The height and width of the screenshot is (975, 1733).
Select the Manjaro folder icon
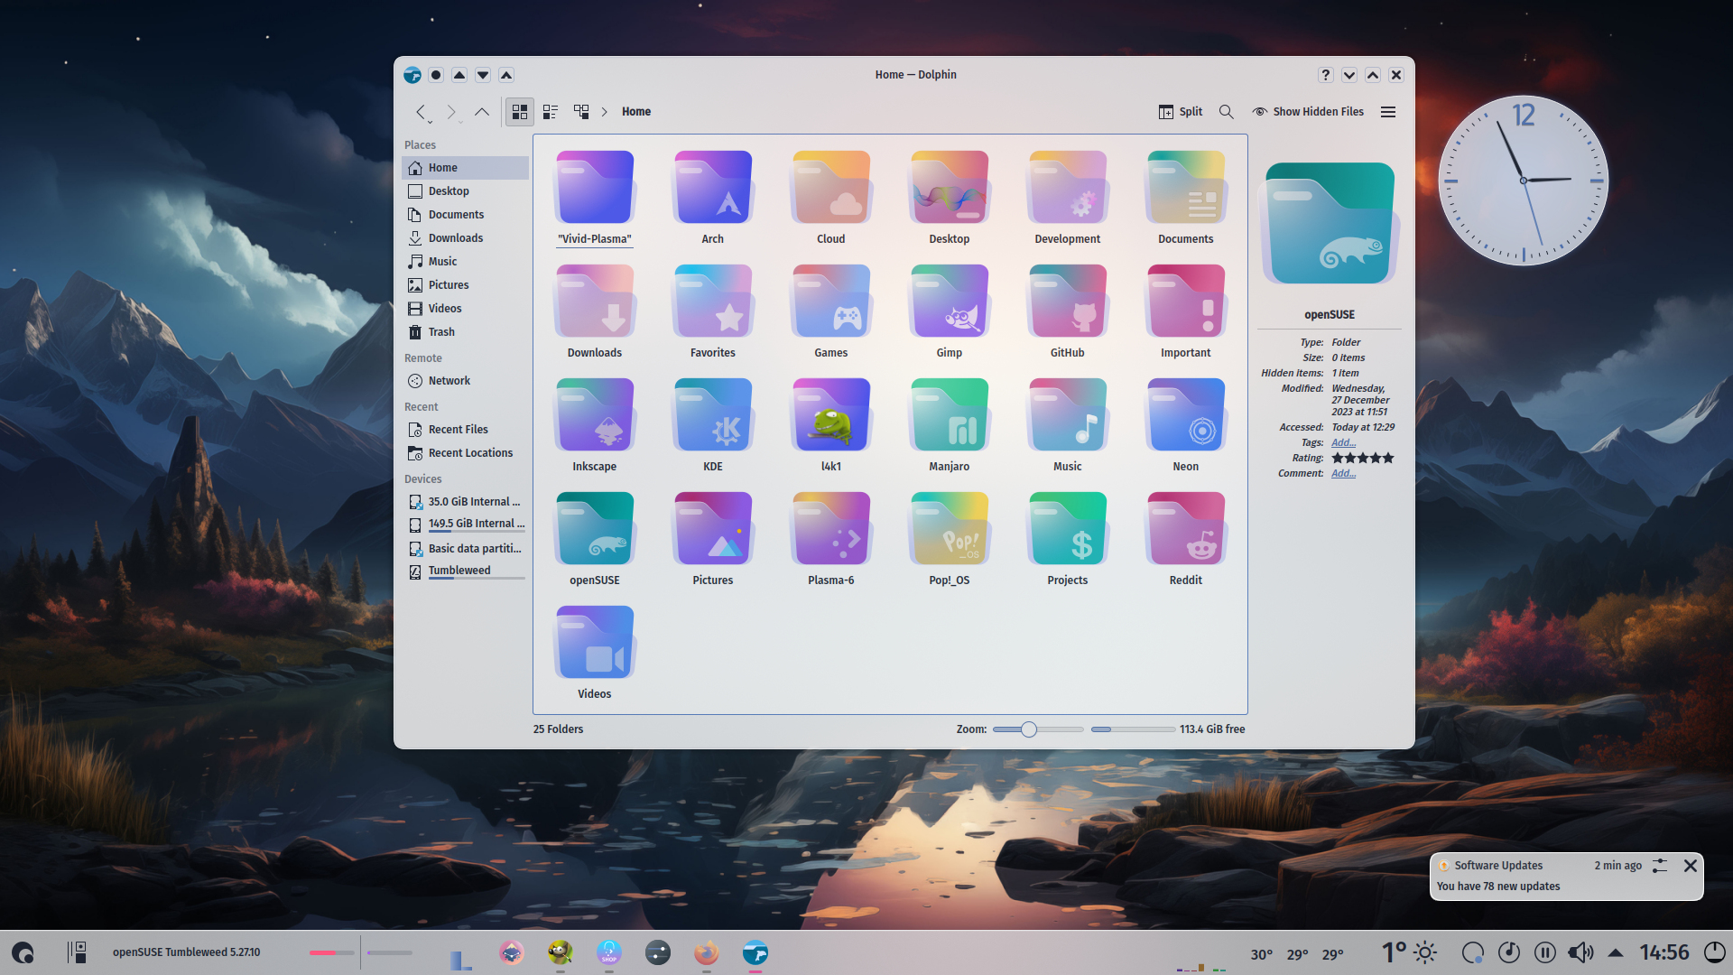point(950,414)
